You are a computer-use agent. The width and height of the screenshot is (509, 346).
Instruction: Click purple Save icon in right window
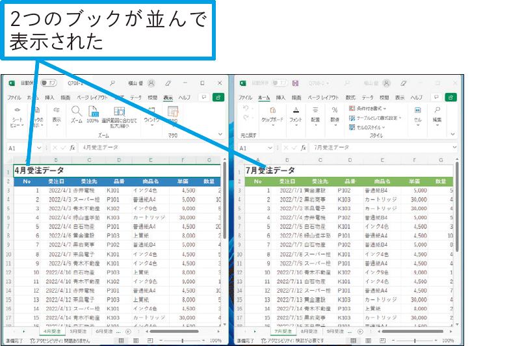(295, 83)
